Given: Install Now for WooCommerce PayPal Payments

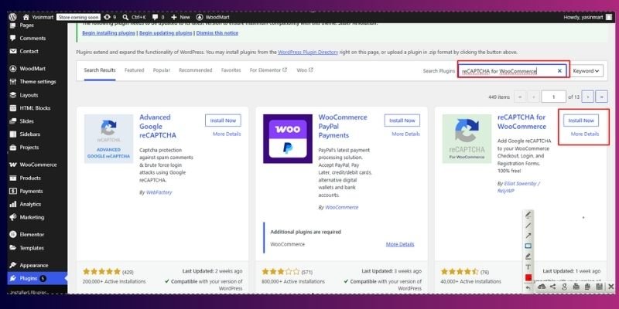Looking at the screenshot, I should pos(402,121).
